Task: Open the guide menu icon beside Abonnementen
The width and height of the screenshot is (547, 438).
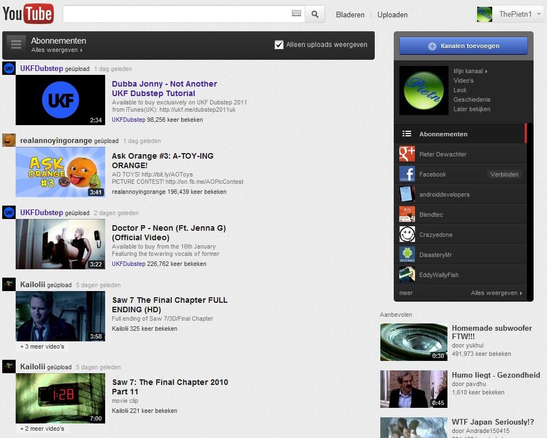Action: pyautogui.click(x=16, y=45)
